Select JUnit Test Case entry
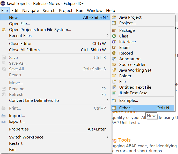 click(143, 93)
